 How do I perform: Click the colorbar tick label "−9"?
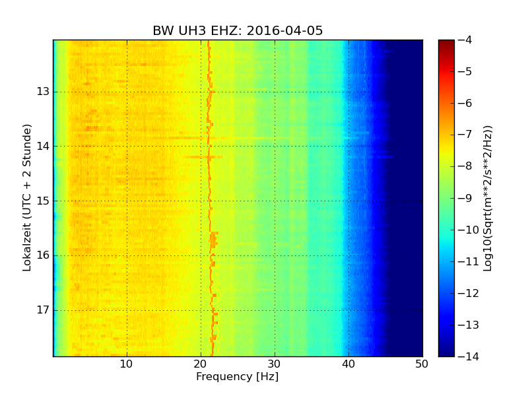[465, 198]
